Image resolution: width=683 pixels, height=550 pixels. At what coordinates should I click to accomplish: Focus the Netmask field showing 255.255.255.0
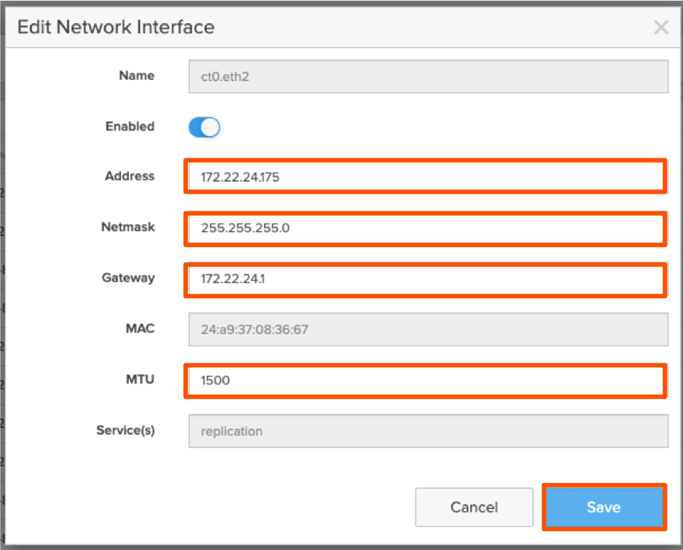click(425, 228)
